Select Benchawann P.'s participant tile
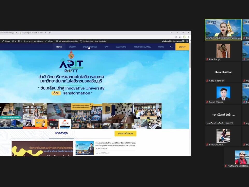 pos(223,136)
